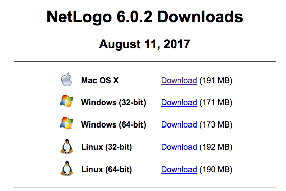Click the August 11, 2017 date text

coord(145,44)
